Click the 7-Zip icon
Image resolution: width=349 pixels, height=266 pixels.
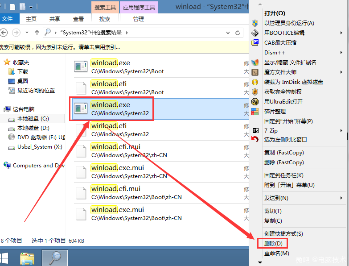(255, 131)
